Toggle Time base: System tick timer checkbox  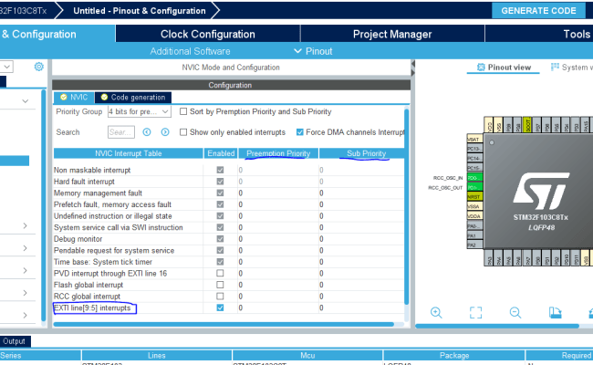[x=220, y=262]
